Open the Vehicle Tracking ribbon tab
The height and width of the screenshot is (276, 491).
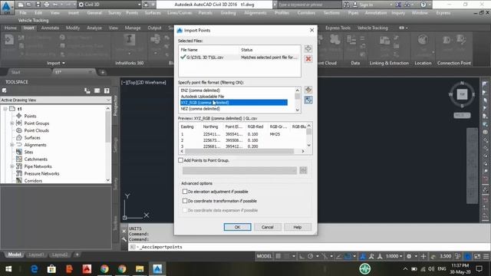(x=373, y=28)
